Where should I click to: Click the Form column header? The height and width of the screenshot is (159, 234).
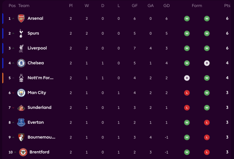197,6
